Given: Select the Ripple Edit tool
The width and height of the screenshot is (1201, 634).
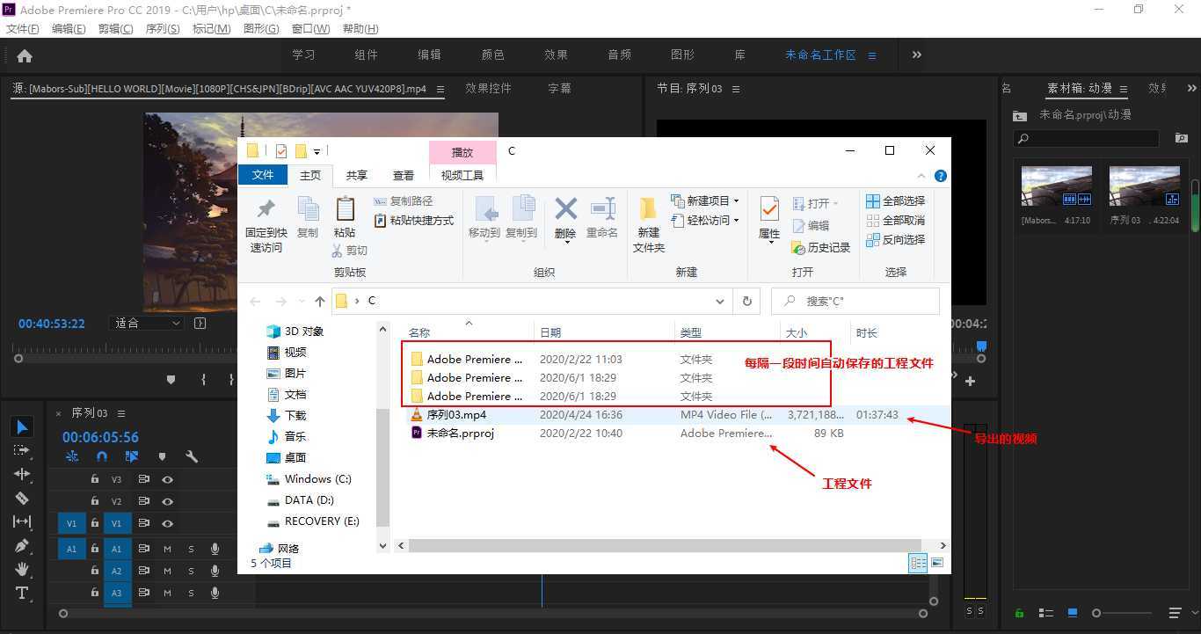Looking at the screenshot, I should [x=23, y=474].
